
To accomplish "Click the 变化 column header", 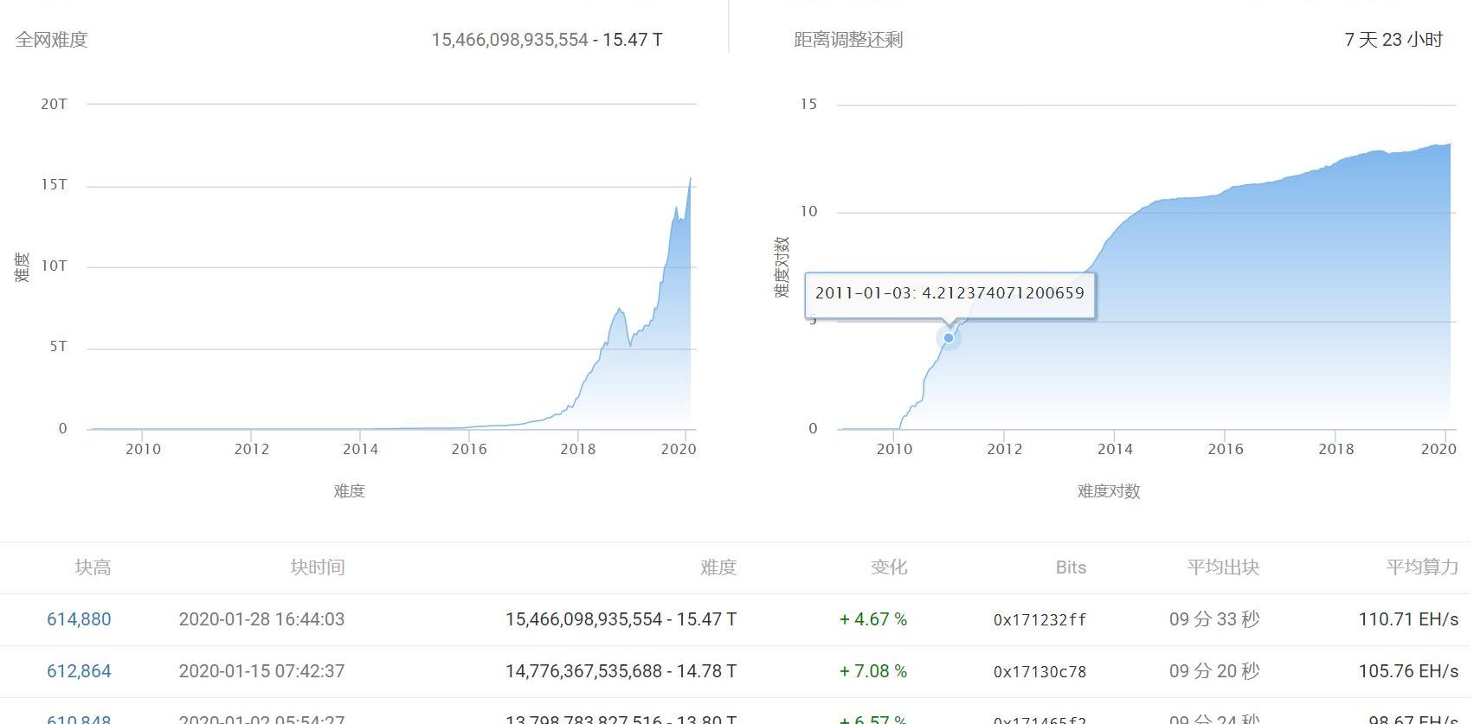I will click(888, 567).
